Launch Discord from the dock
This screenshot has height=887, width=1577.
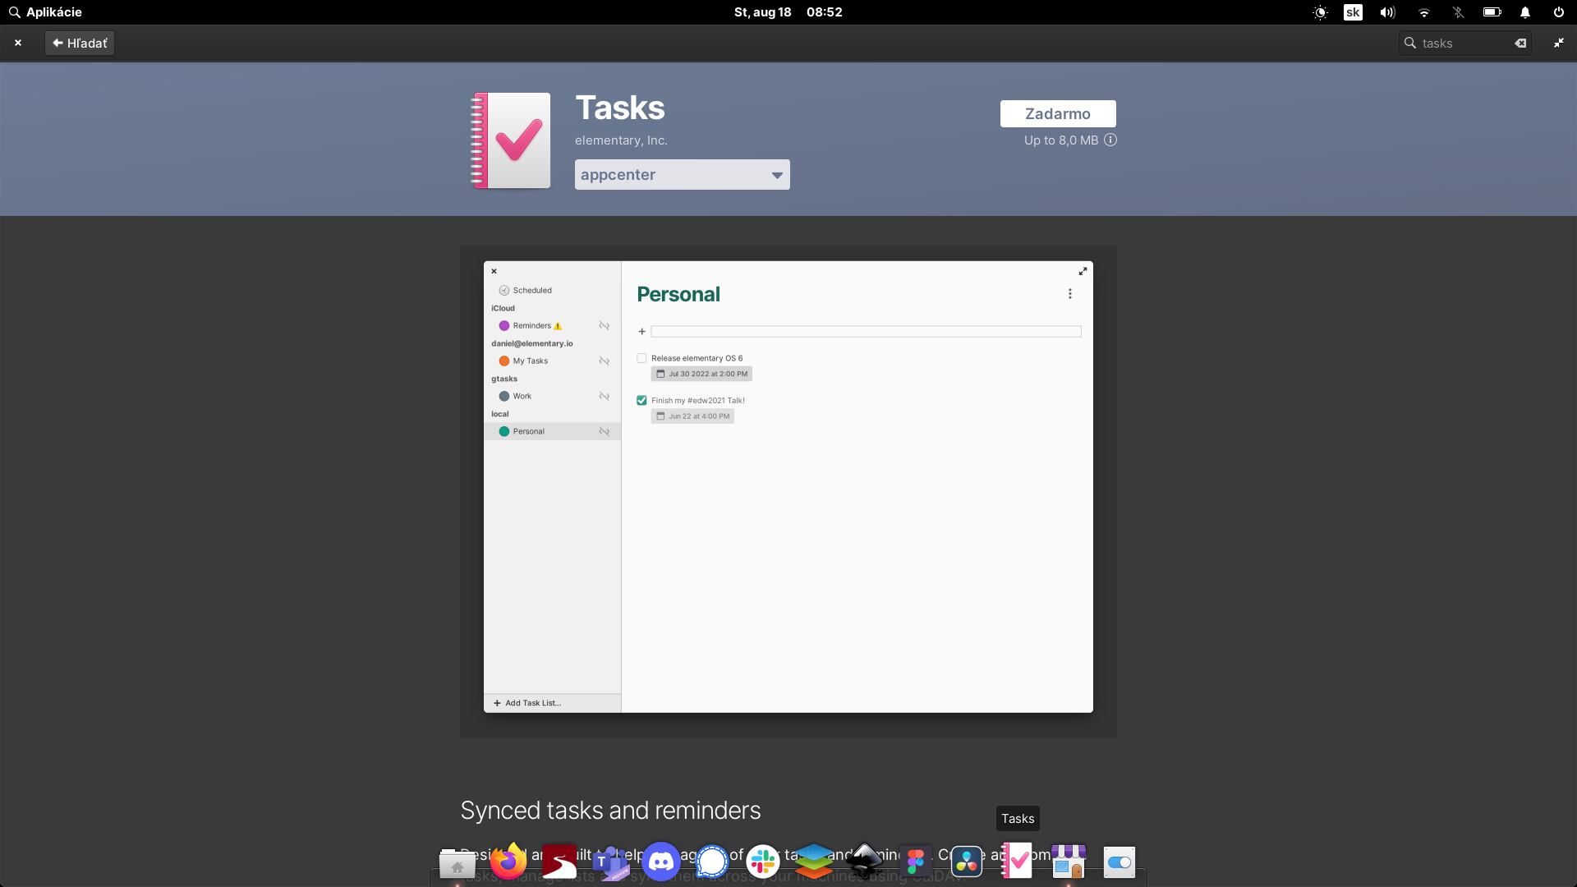(x=661, y=861)
